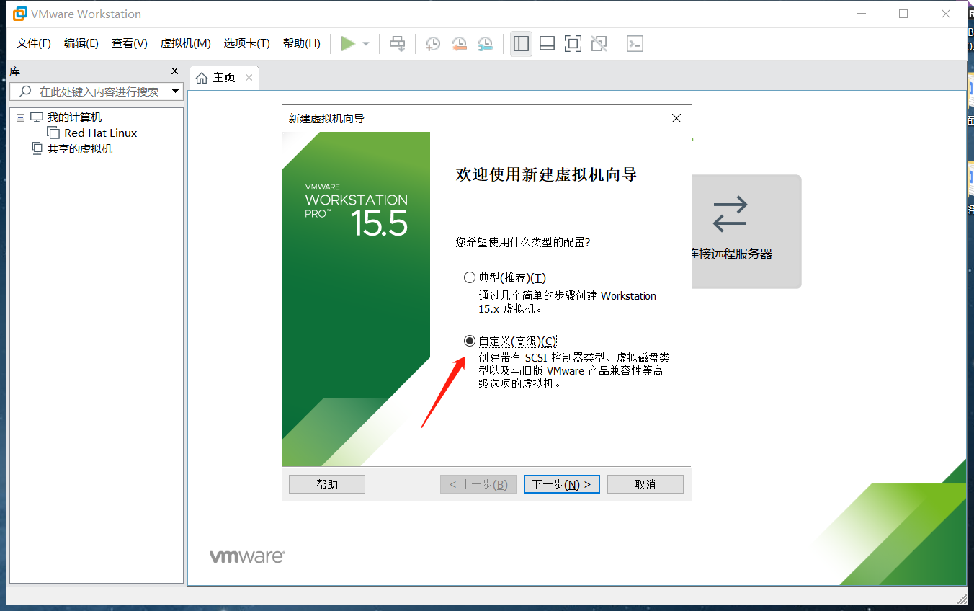Viewport: 974px width, 611px height.
Task: Click the green power-on play button
Action: 348,44
